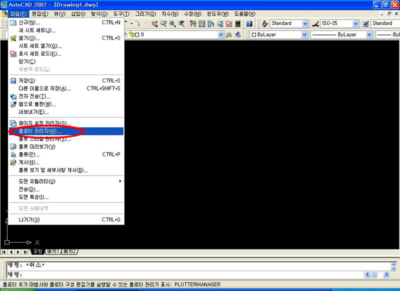Open the 그리기(D) menu
This screenshot has width=400, height=291.
pyautogui.click(x=145, y=14)
